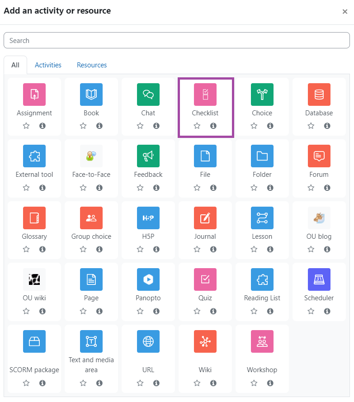Select the SCORM package icon
Image resolution: width=354 pixels, height=402 pixels.
point(34,341)
